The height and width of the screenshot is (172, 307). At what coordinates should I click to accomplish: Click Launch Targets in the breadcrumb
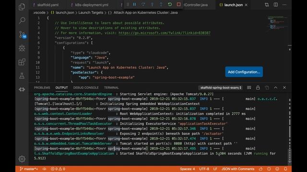coord(91,13)
